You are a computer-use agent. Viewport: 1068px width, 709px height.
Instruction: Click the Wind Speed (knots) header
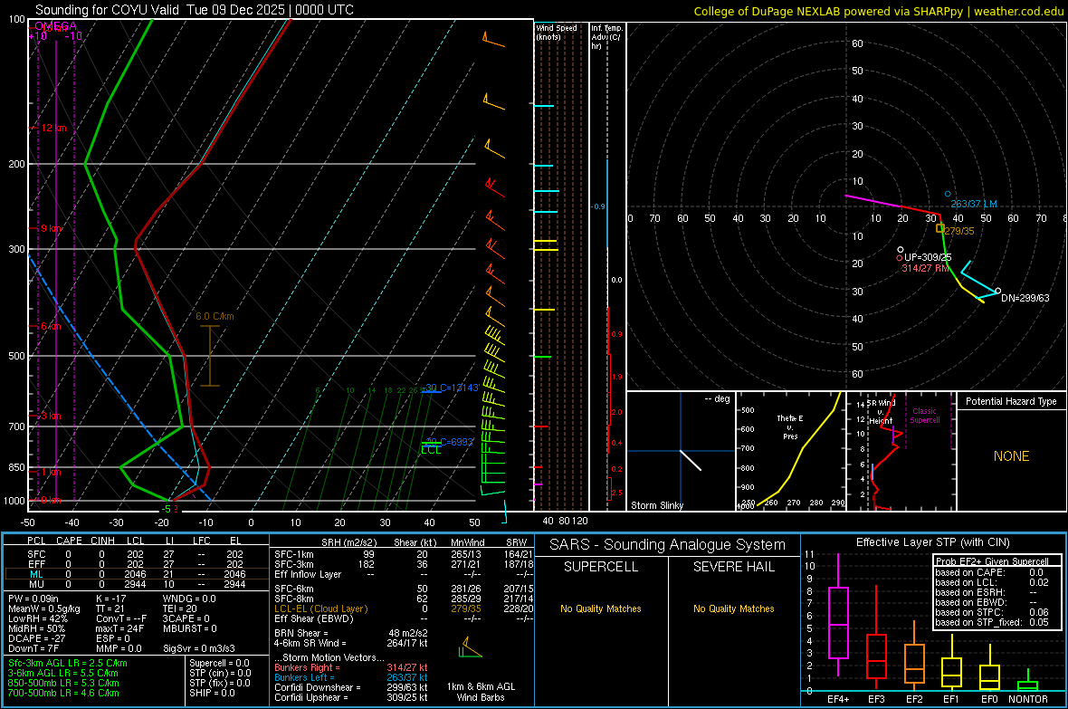pyautogui.click(x=557, y=32)
